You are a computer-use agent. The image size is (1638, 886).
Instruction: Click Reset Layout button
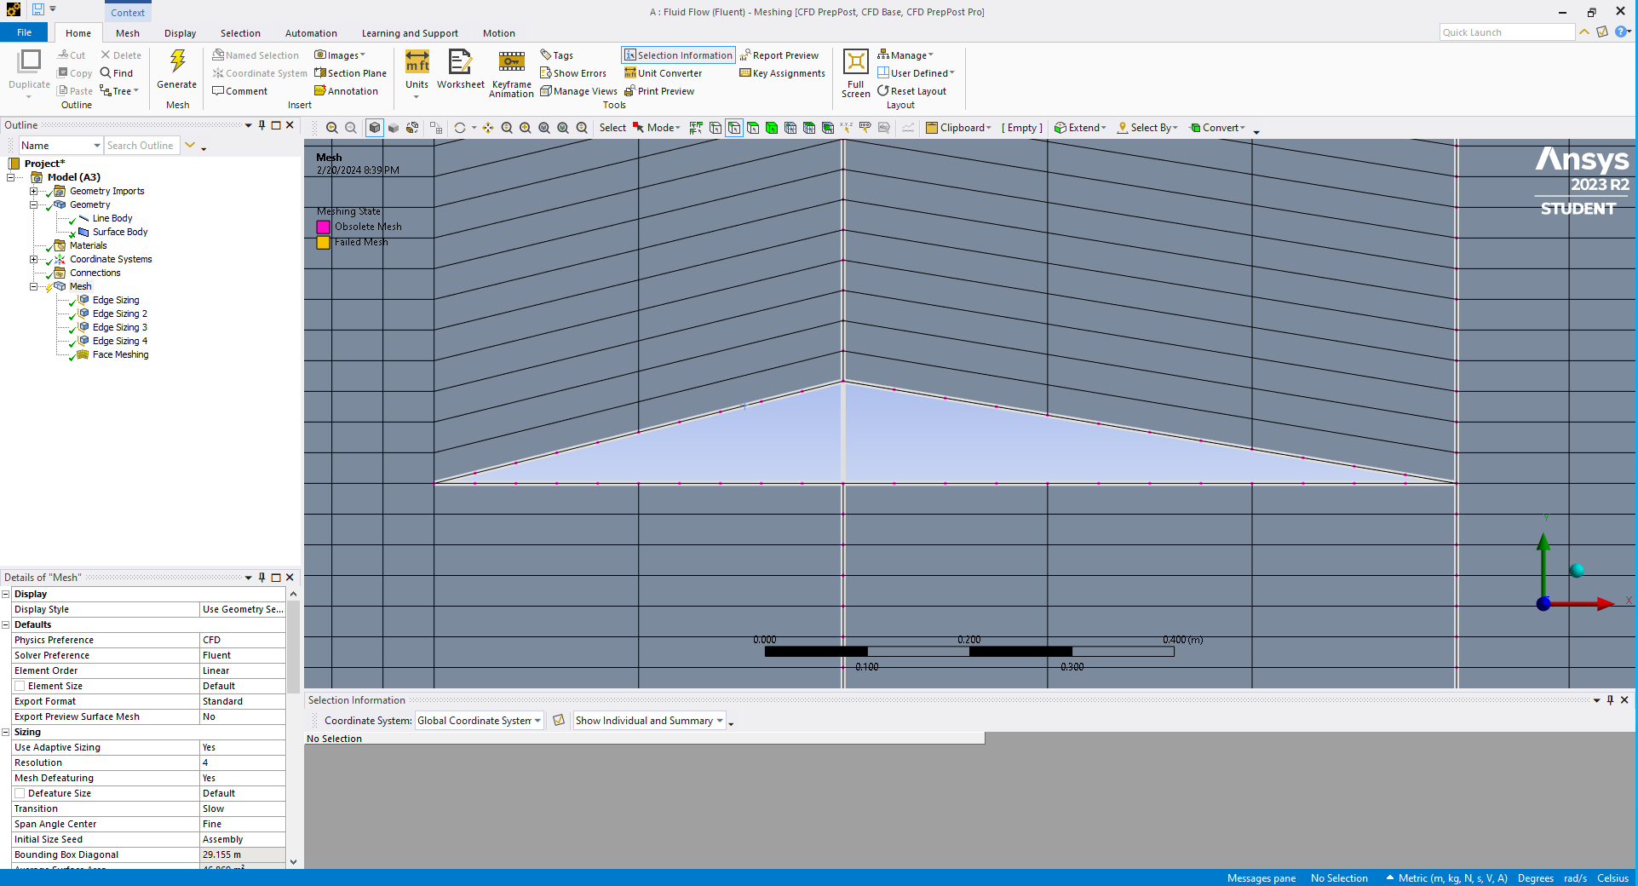pos(911,91)
